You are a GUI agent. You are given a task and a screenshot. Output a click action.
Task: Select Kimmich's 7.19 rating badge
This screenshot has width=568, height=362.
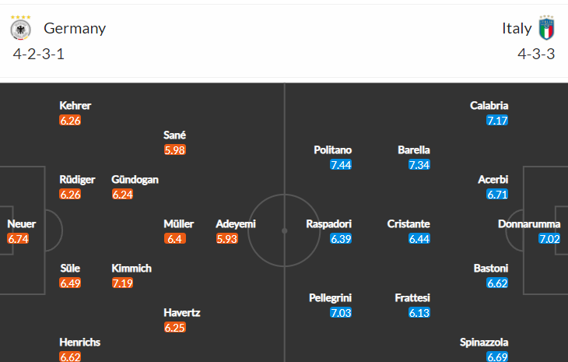click(122, 283)
